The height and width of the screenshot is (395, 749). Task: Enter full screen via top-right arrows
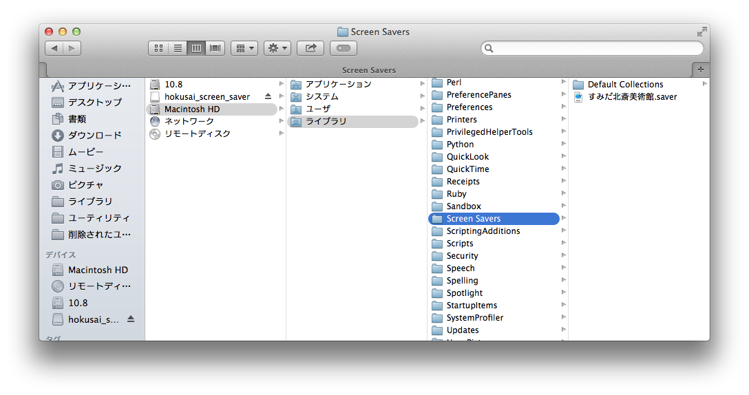pos(701,32)
